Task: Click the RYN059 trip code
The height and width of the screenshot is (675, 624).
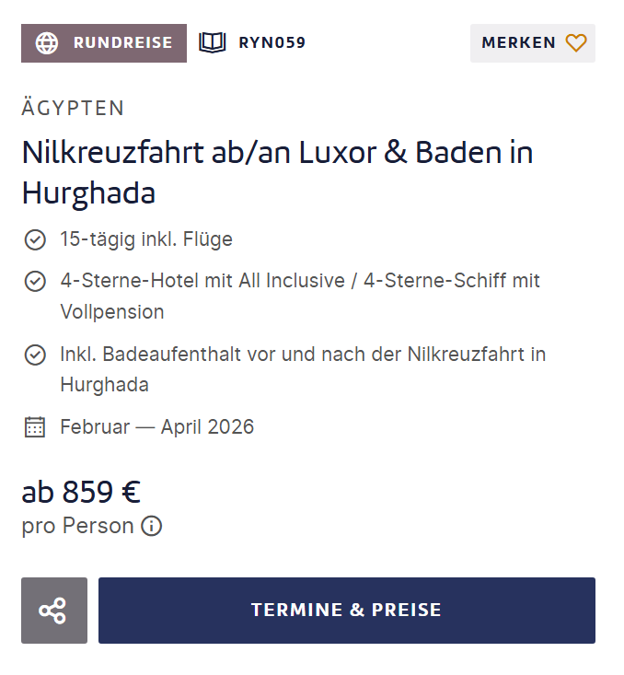Action: (272, 42)
